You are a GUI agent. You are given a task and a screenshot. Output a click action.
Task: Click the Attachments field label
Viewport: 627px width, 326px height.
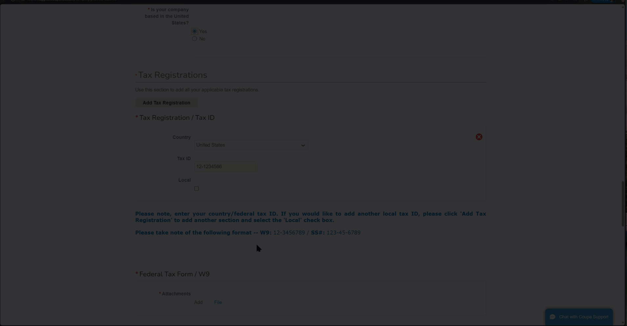[x=176, y=294]
